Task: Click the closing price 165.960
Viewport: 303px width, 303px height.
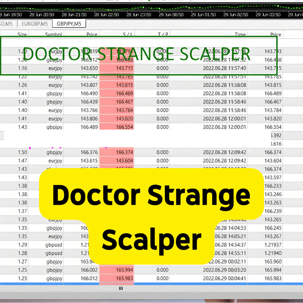Action: [x=273, y=262]
